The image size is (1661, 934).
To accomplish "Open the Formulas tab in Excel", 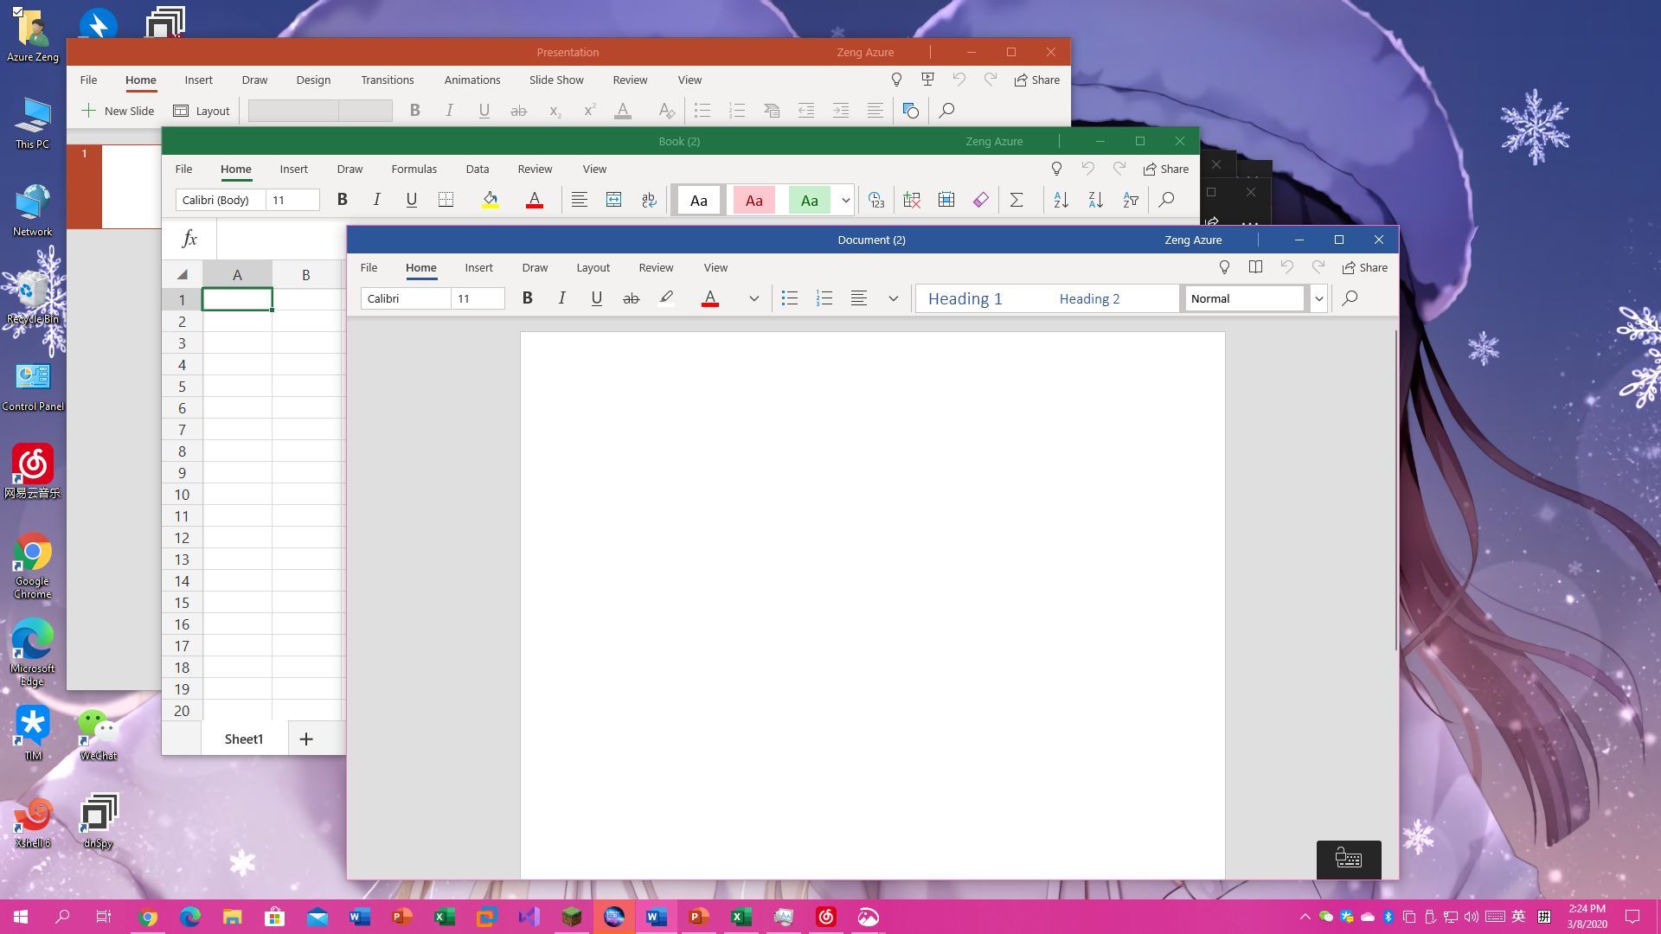I will [414, 169].
